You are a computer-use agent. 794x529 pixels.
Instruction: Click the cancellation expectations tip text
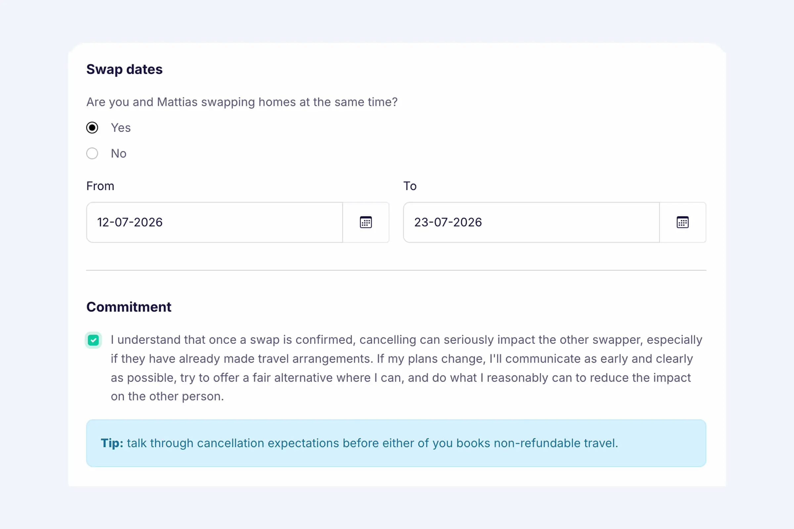pyautogui.click(x=360, y=443)
